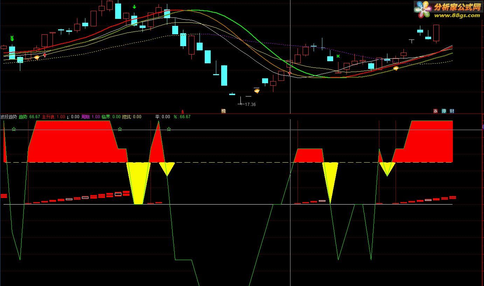Click the 榜 info icon
Image resolution: width=484 pixels, height=286 pixels.
click(223, 111)
